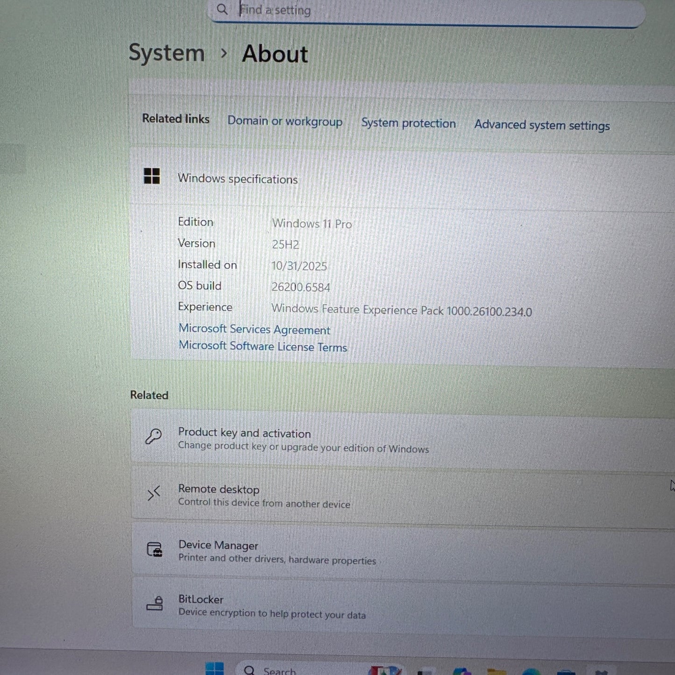Click the key icon for product activation
The height and width of the screenshot is (675, 675).
point(153,437)
